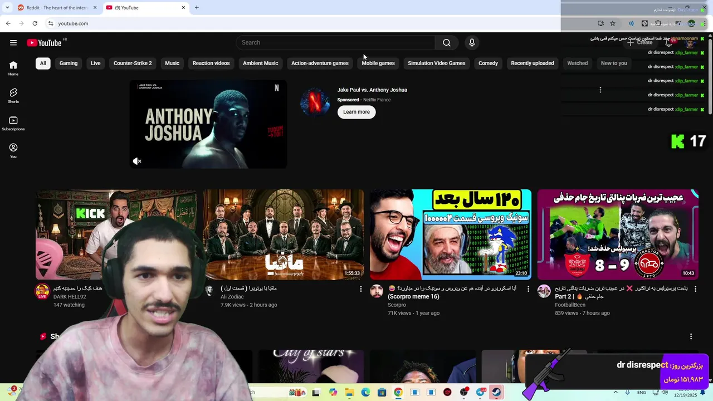Play the Anthony Joshua ad thumbnail
The width and height of the screenshot is (713, 401).
tap(208, 124)
